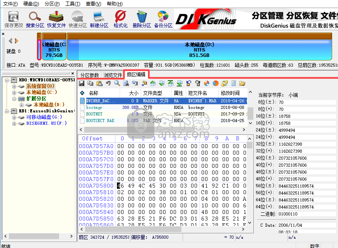Select the BOOTSECT.BAK file row
Screen dimensions: 338x248
coord(163,121)
